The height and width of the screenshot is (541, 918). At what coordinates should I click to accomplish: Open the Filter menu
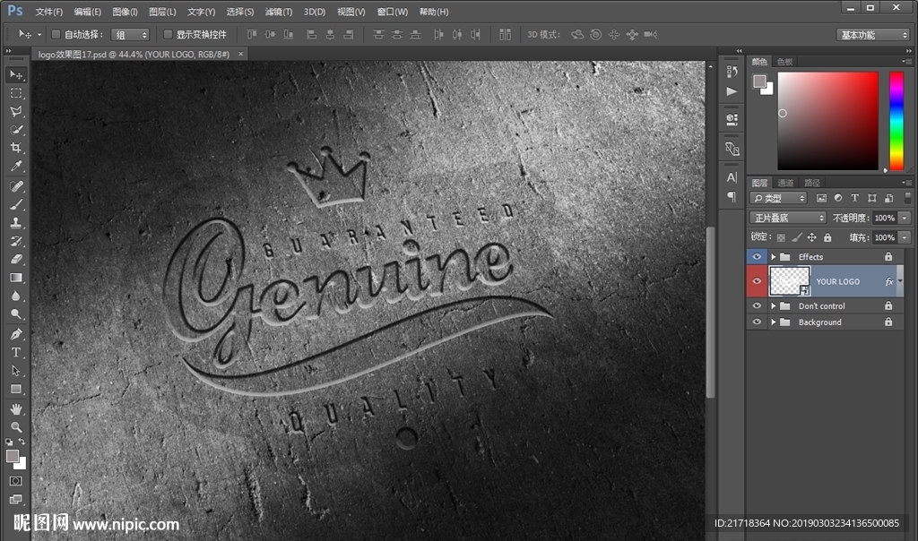(279, 12)
